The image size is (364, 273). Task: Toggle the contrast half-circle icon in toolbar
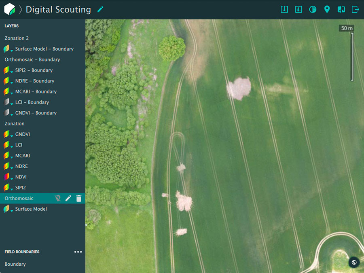[x=313, y=9]
